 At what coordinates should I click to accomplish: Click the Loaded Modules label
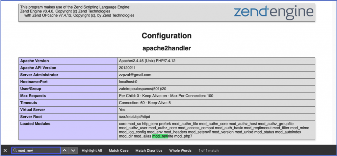[x=35, y=124]
